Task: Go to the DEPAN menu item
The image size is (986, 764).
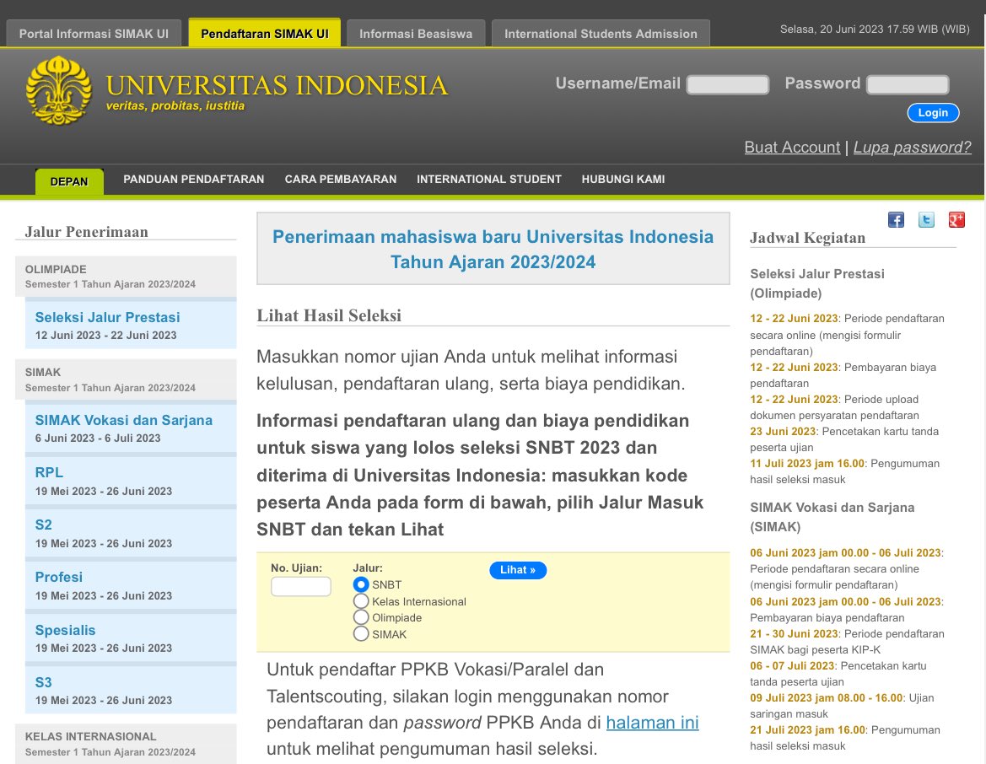Action: click(69, 181)
